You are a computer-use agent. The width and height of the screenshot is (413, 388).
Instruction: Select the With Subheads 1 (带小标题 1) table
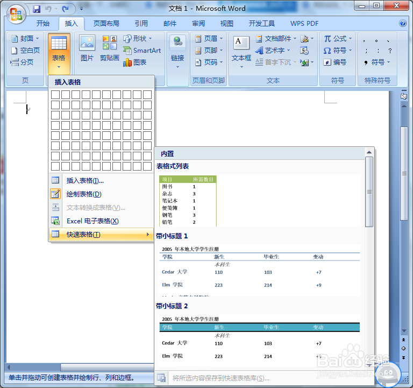tap(260, 270)
